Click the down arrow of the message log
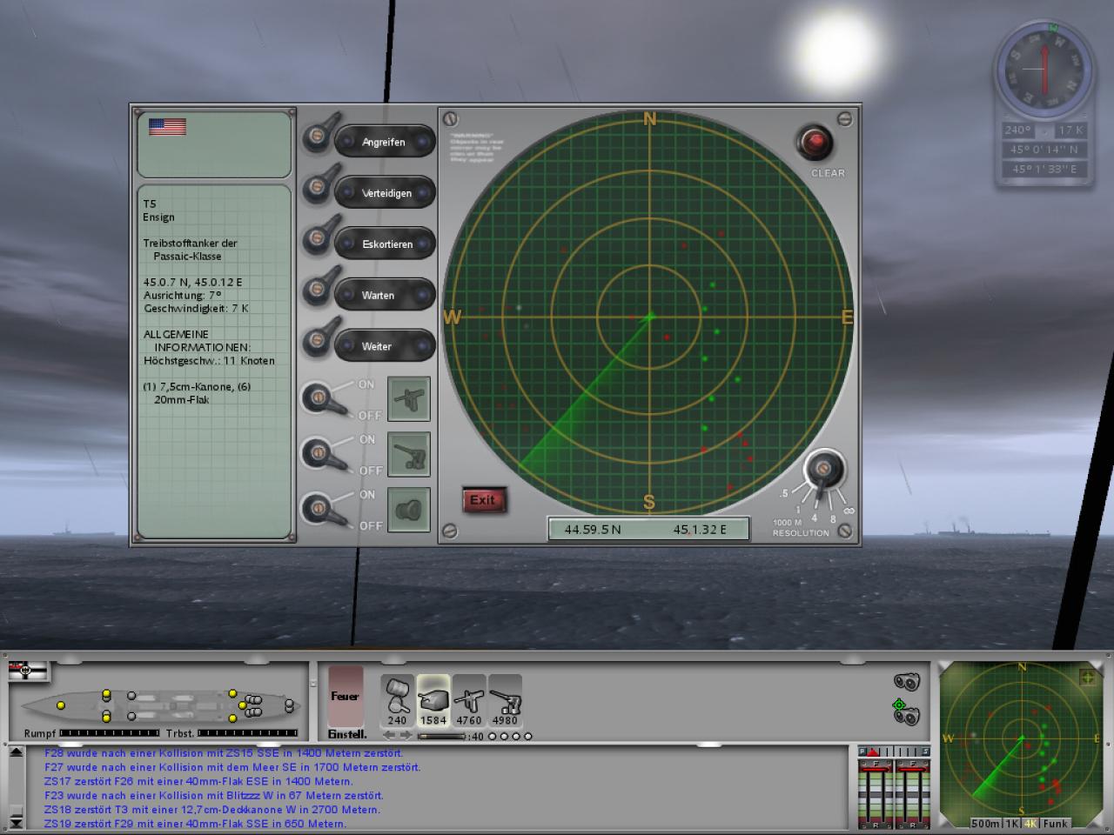This screenshot has height=835, width=1114. coord(17,822)
